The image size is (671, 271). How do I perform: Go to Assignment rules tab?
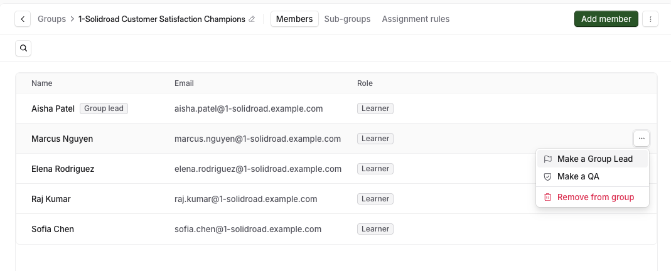click(x=416, y=19)
